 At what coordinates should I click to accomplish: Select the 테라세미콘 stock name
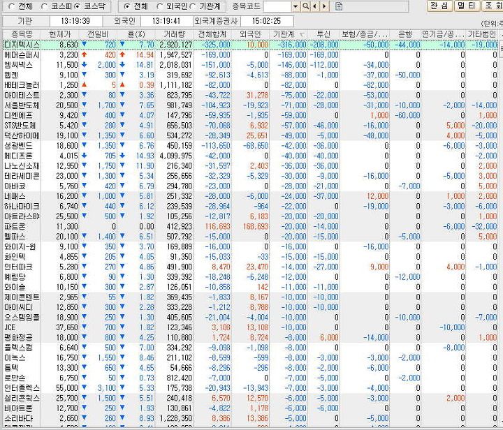(22, 176)
